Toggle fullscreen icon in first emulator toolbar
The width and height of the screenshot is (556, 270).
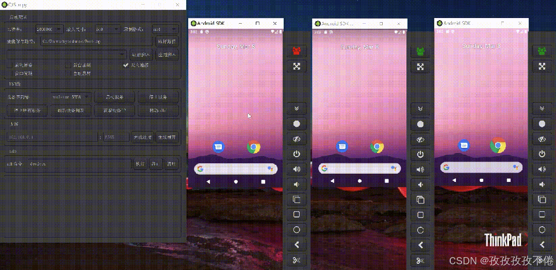297,66
